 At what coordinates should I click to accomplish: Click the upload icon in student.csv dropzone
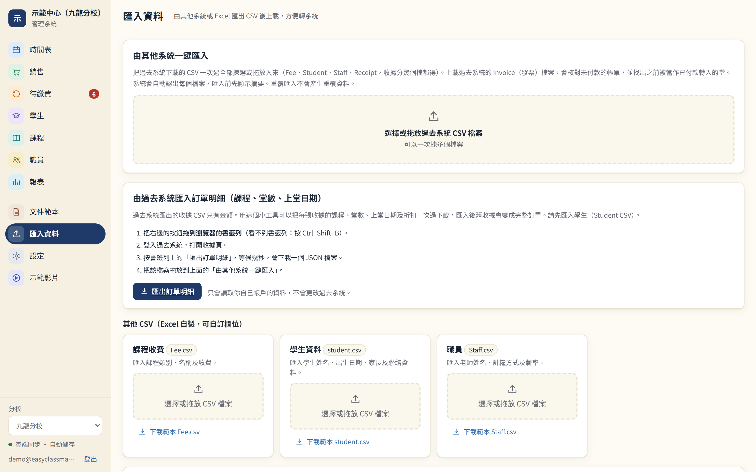pos(355,399)
